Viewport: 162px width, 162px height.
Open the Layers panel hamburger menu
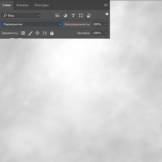point(106,5)
